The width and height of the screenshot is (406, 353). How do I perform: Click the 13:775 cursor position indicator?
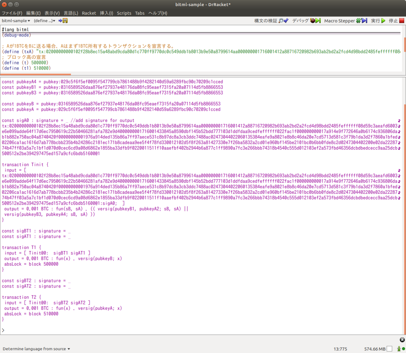pyautogui.click(x=340, y=349)
